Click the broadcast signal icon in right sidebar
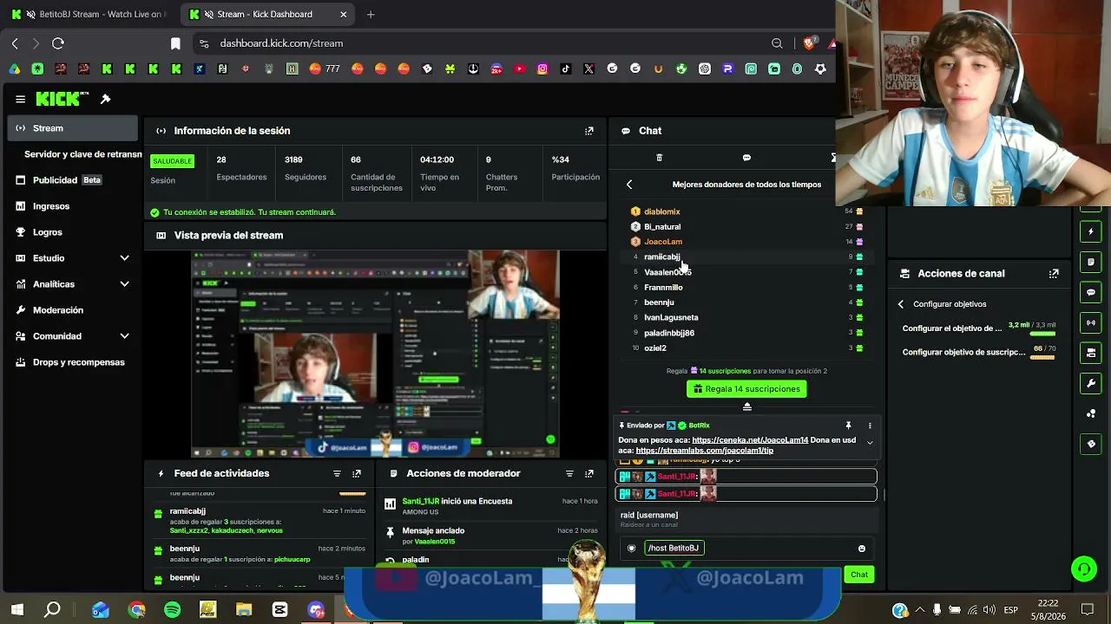Viewport: 1111px width, 624px height. pyautogui.click(x=1091, y=322)
